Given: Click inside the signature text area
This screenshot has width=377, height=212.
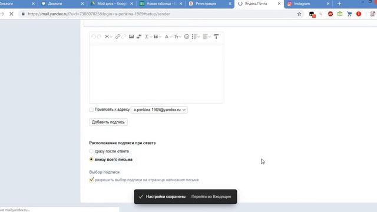Looking at the screenshot, I should click(156, 73).
